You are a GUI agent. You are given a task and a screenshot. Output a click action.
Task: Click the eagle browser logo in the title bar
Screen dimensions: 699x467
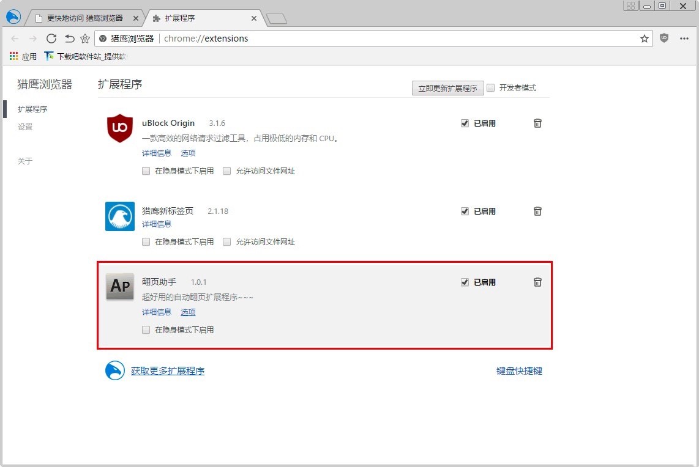tap(13, 17)
